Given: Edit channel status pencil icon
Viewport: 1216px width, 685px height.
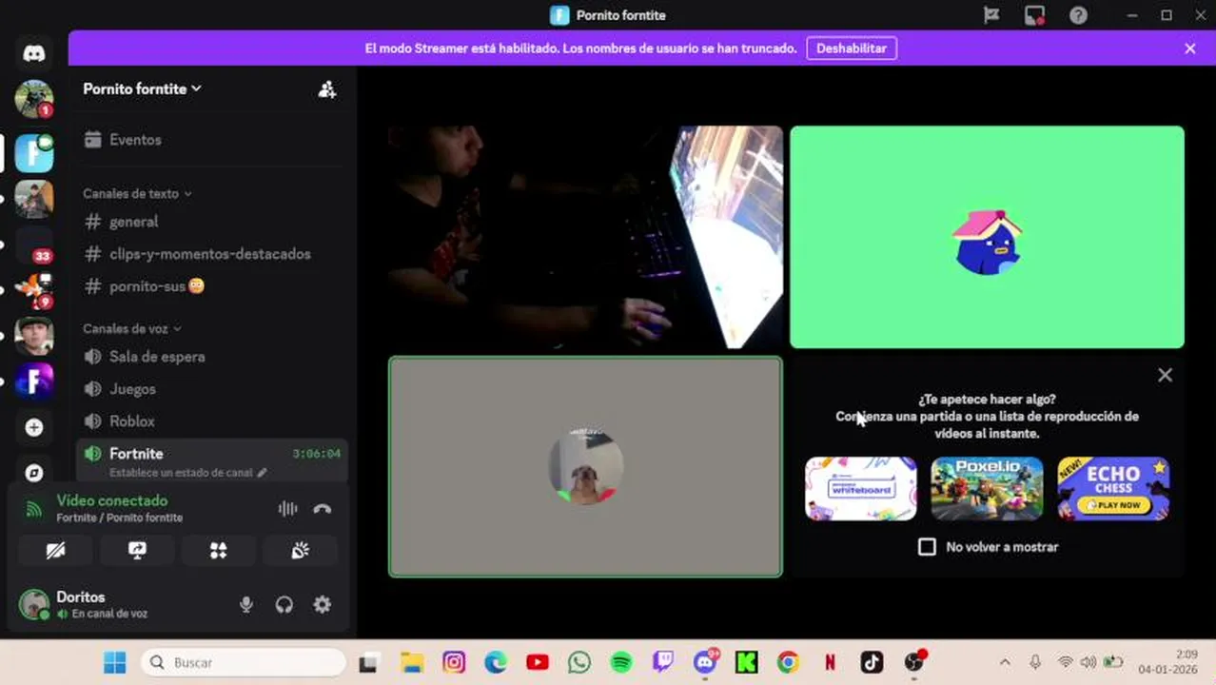Looking at the screenshot, I should click(x=262, y=473).
